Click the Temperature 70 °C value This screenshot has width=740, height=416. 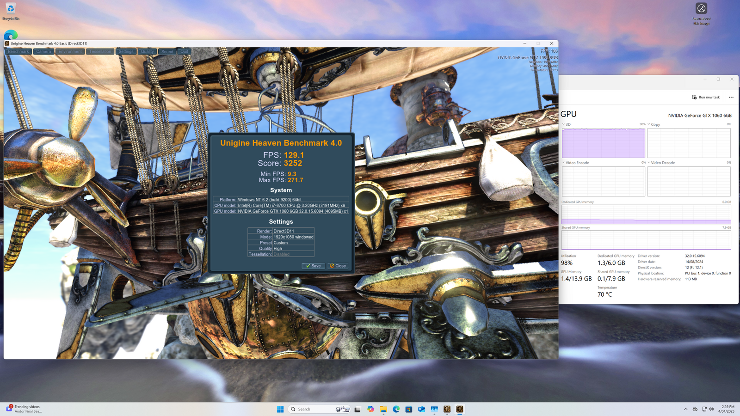click(604, 294)
